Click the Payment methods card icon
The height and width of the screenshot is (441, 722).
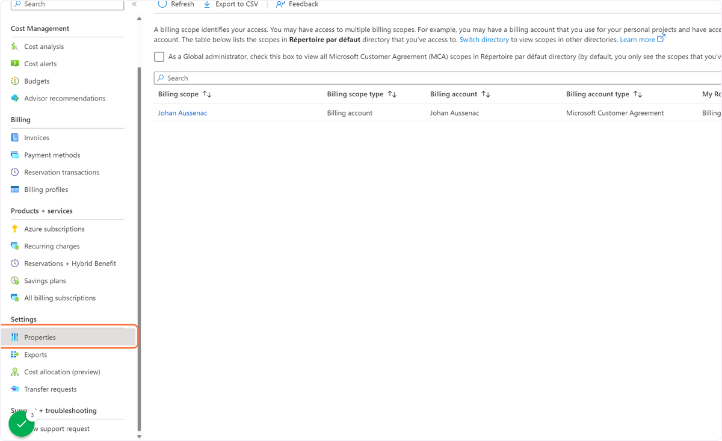(15, 155)
